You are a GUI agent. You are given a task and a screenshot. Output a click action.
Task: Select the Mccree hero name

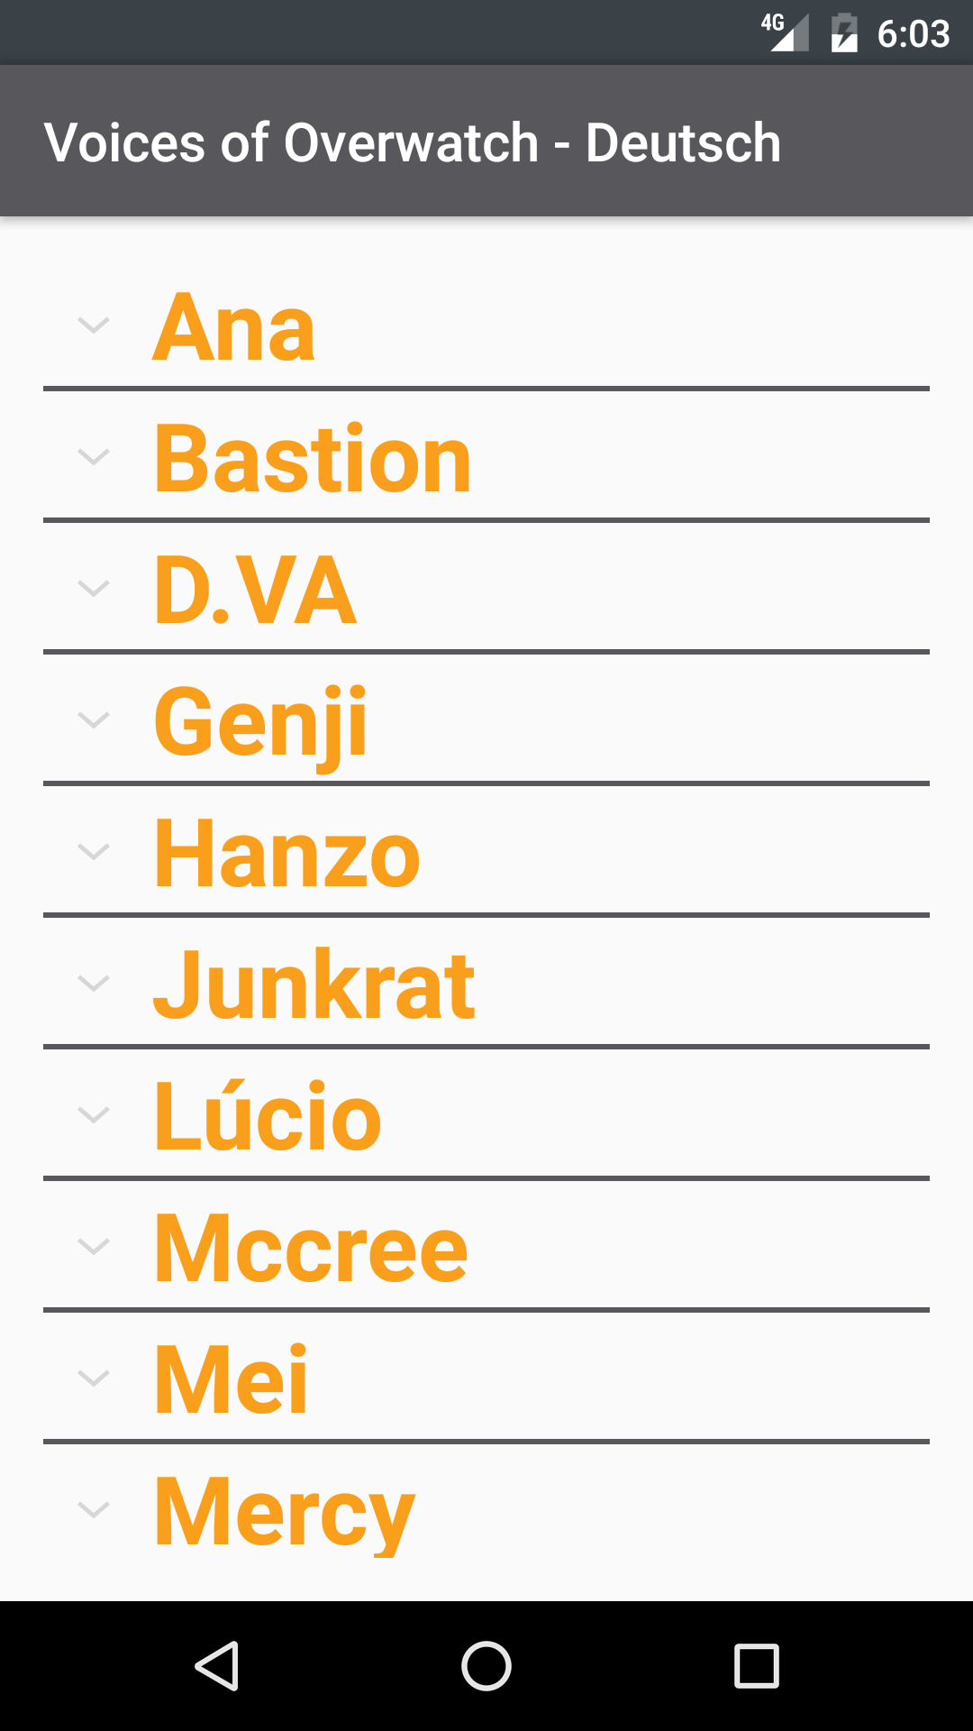[311, 1249]
